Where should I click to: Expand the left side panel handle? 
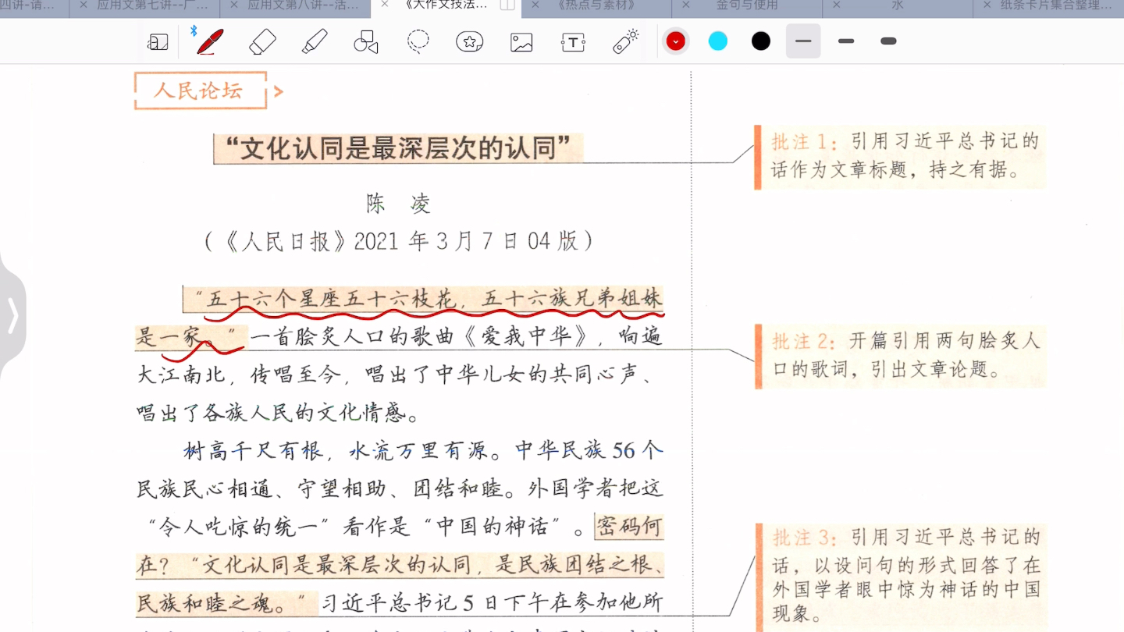13,315
